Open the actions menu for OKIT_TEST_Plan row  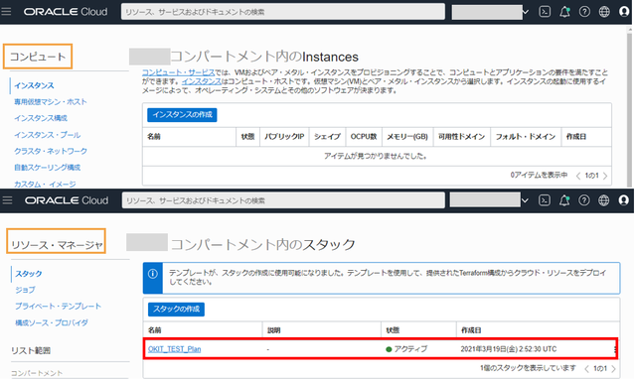coord(615,349)
